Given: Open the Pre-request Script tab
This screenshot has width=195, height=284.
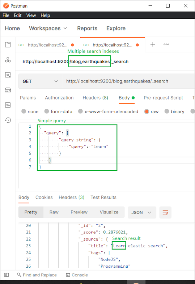Looking at the screenshot, I should [x=163, y=98].
